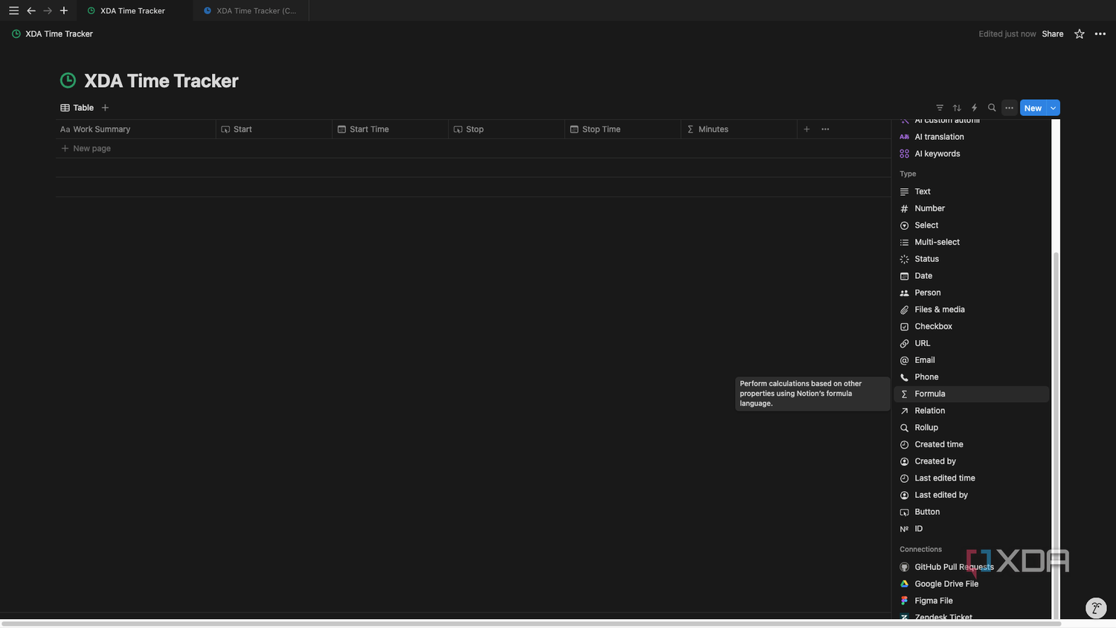Open the page options three-dot menu
This screenshot has width=1116, height=628.
point(1100,34)
